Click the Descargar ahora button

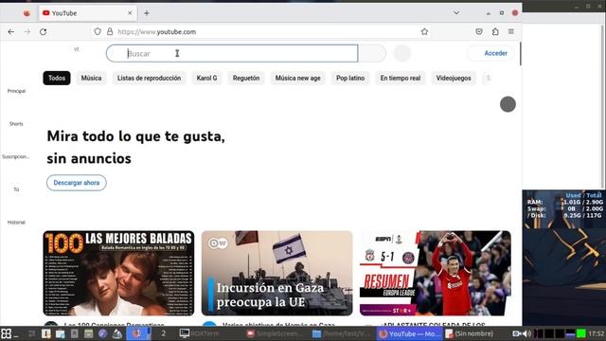[x=77, y=183]
